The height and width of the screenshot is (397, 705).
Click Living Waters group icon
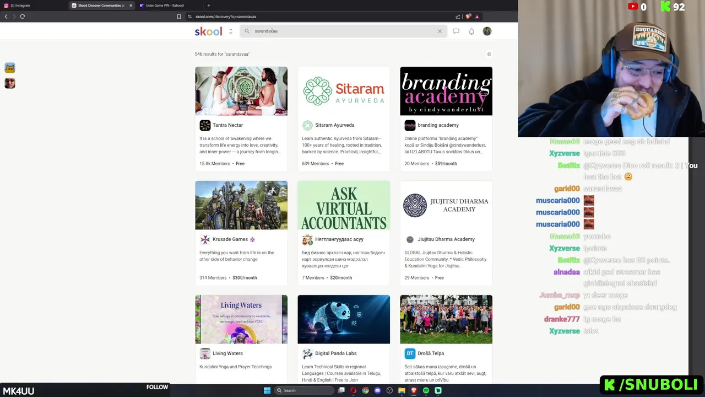pyautogui.click(x=205, y=353)
